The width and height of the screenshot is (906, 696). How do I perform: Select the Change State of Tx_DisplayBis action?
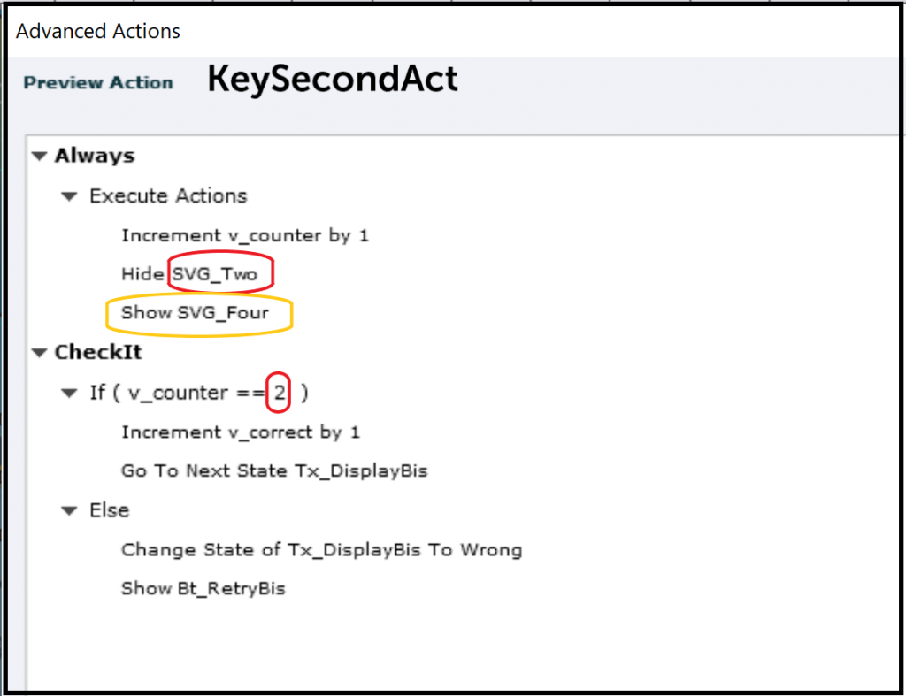[321, 549]
